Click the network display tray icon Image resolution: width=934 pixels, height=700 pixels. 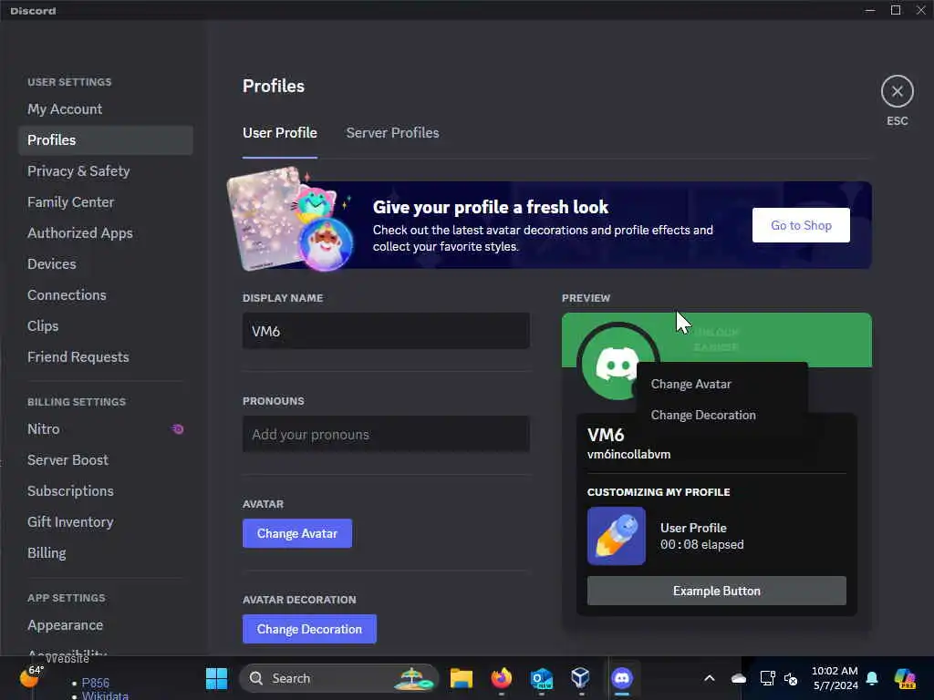coord(767,678)
